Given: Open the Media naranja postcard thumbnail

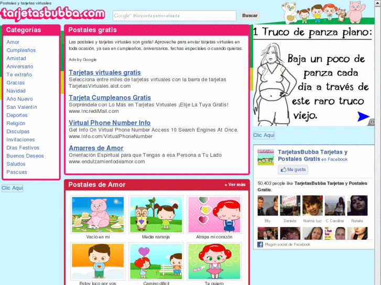Looking at the screenshot, I should (156, 214).
